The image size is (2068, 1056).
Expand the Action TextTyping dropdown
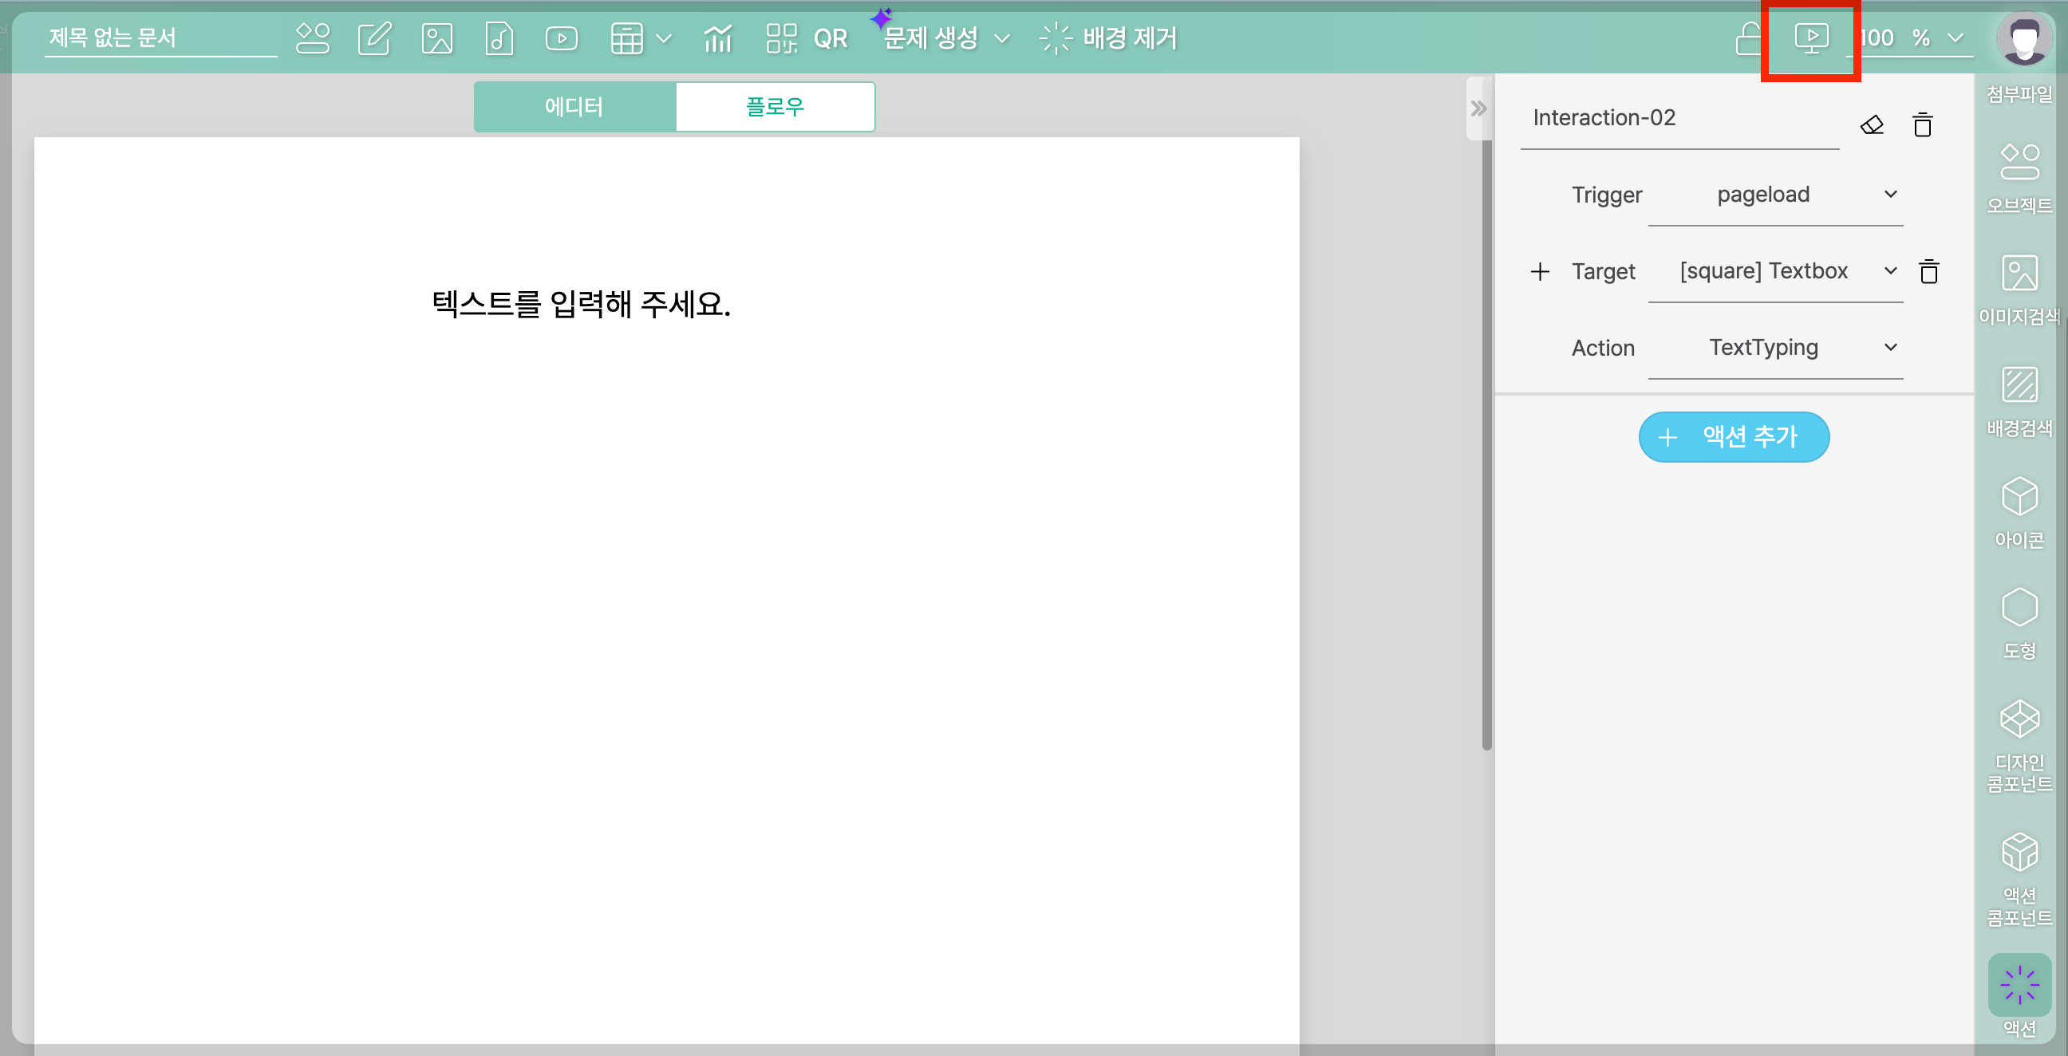[1775, 348]
